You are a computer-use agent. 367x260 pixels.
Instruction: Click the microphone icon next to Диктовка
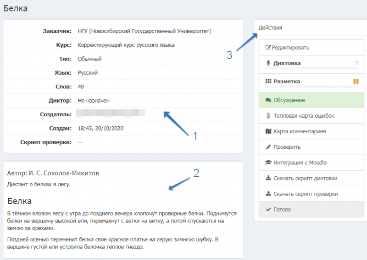(x=268, y=63)
